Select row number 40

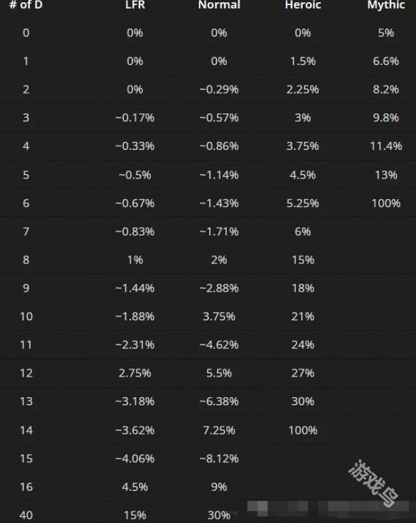pyautogui.click(x=26, y=516)
